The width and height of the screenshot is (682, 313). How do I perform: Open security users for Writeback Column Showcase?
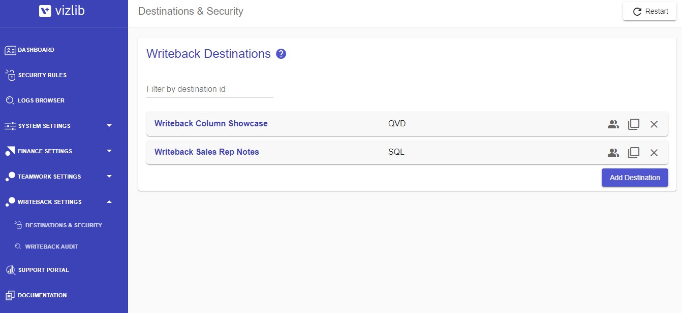point(613,124)
